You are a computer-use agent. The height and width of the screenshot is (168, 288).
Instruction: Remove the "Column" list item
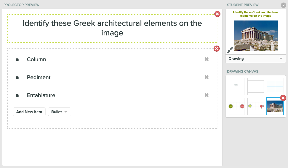tap(206, 59)
